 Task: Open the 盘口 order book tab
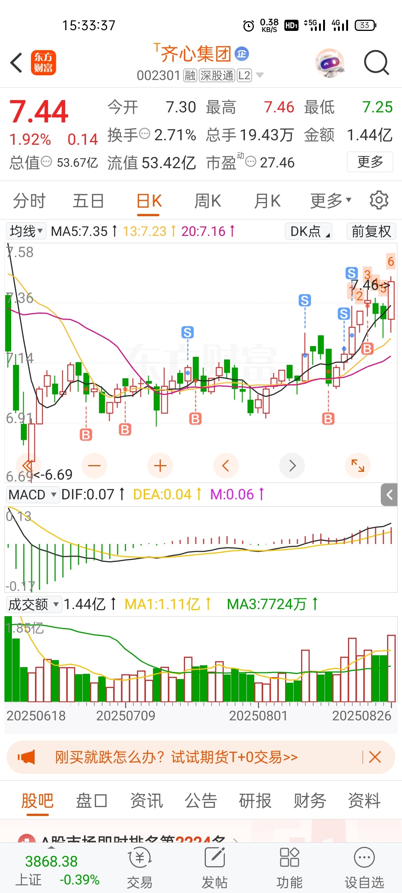pos(92,801)
